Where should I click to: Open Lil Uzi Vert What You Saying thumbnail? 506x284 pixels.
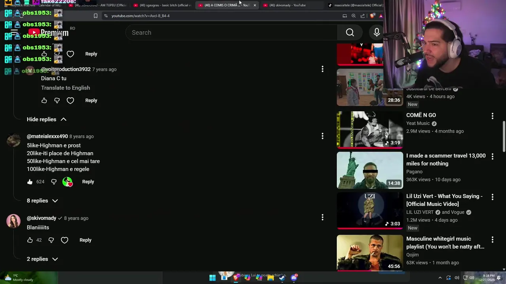coord(370,211)
